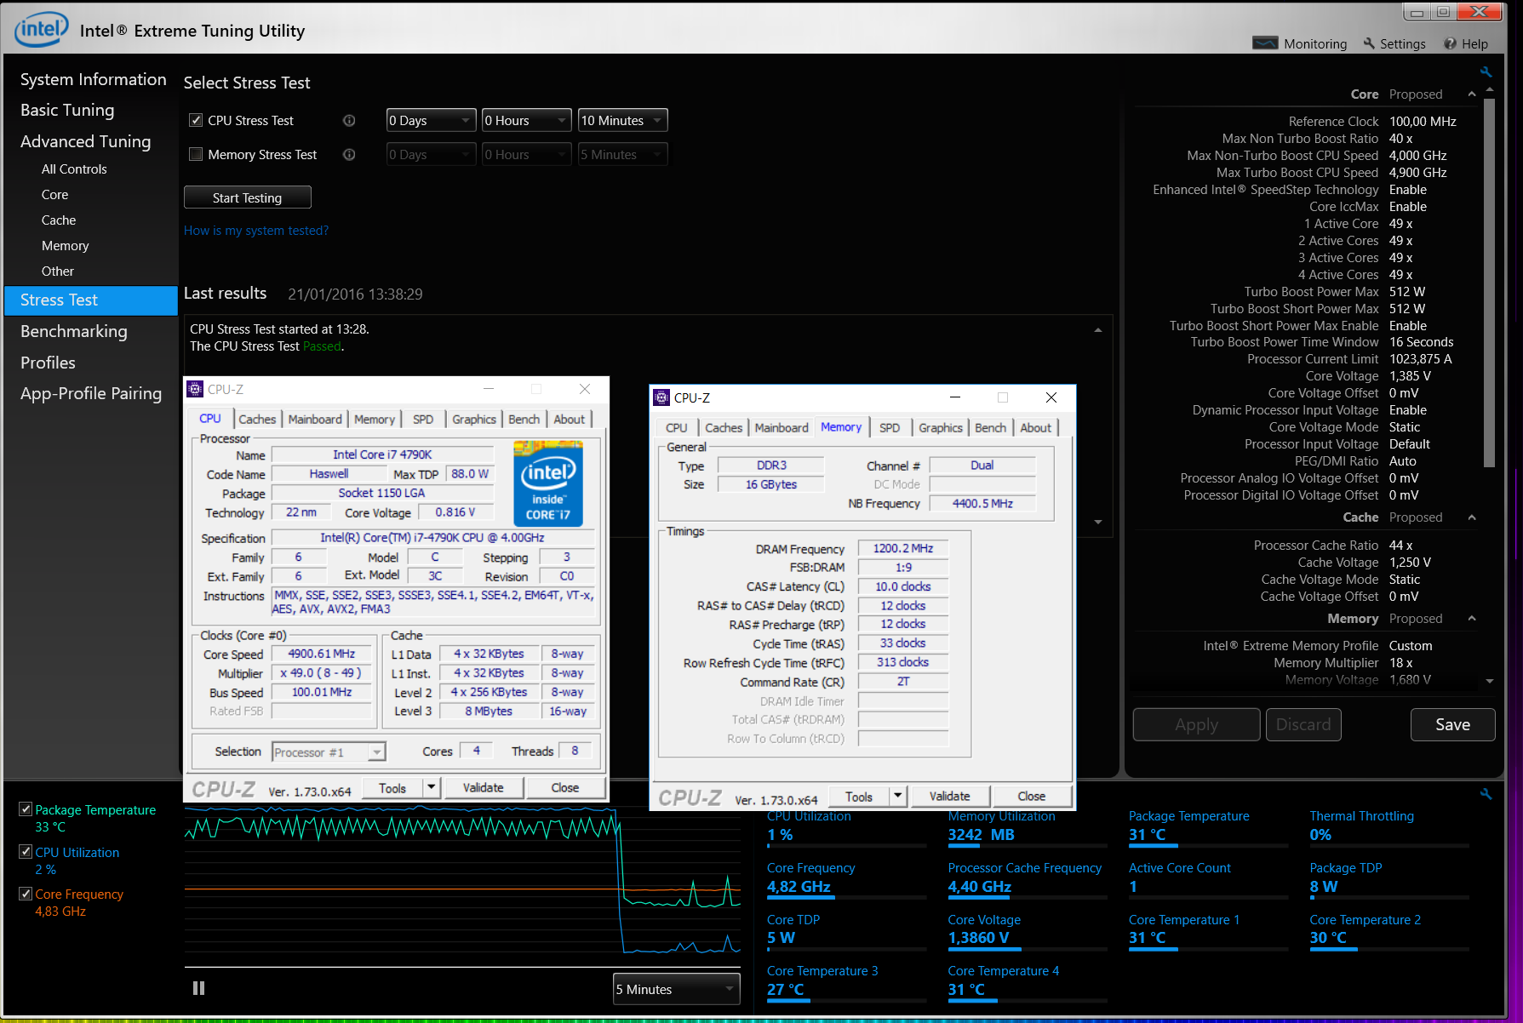This screenshot has width=1523, height=1023.
Task: Click the Tools button in the left CPU-Z window
Action: (392, 788)
